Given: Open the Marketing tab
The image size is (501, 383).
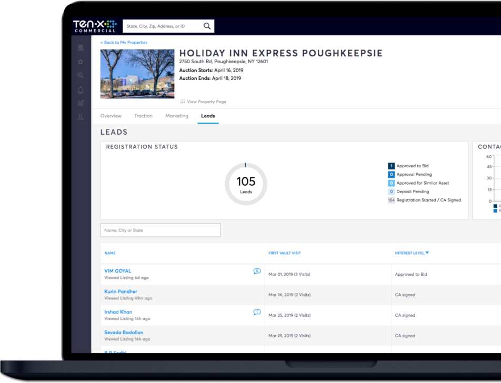Looking at the screenshot, I should point(177,116).
